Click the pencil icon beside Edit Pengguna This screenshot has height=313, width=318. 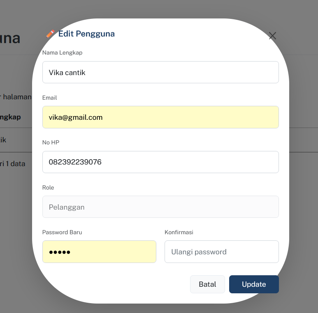click(50, 34)
